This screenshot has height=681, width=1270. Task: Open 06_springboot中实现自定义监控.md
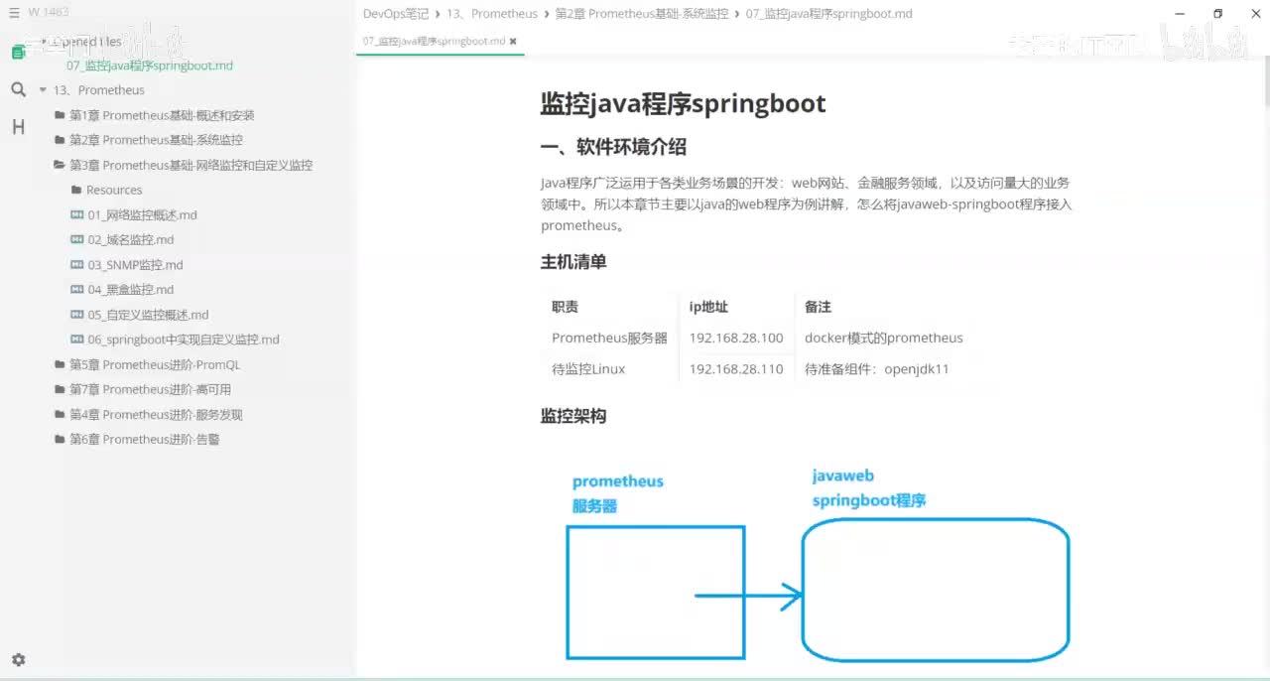point(184,340)
